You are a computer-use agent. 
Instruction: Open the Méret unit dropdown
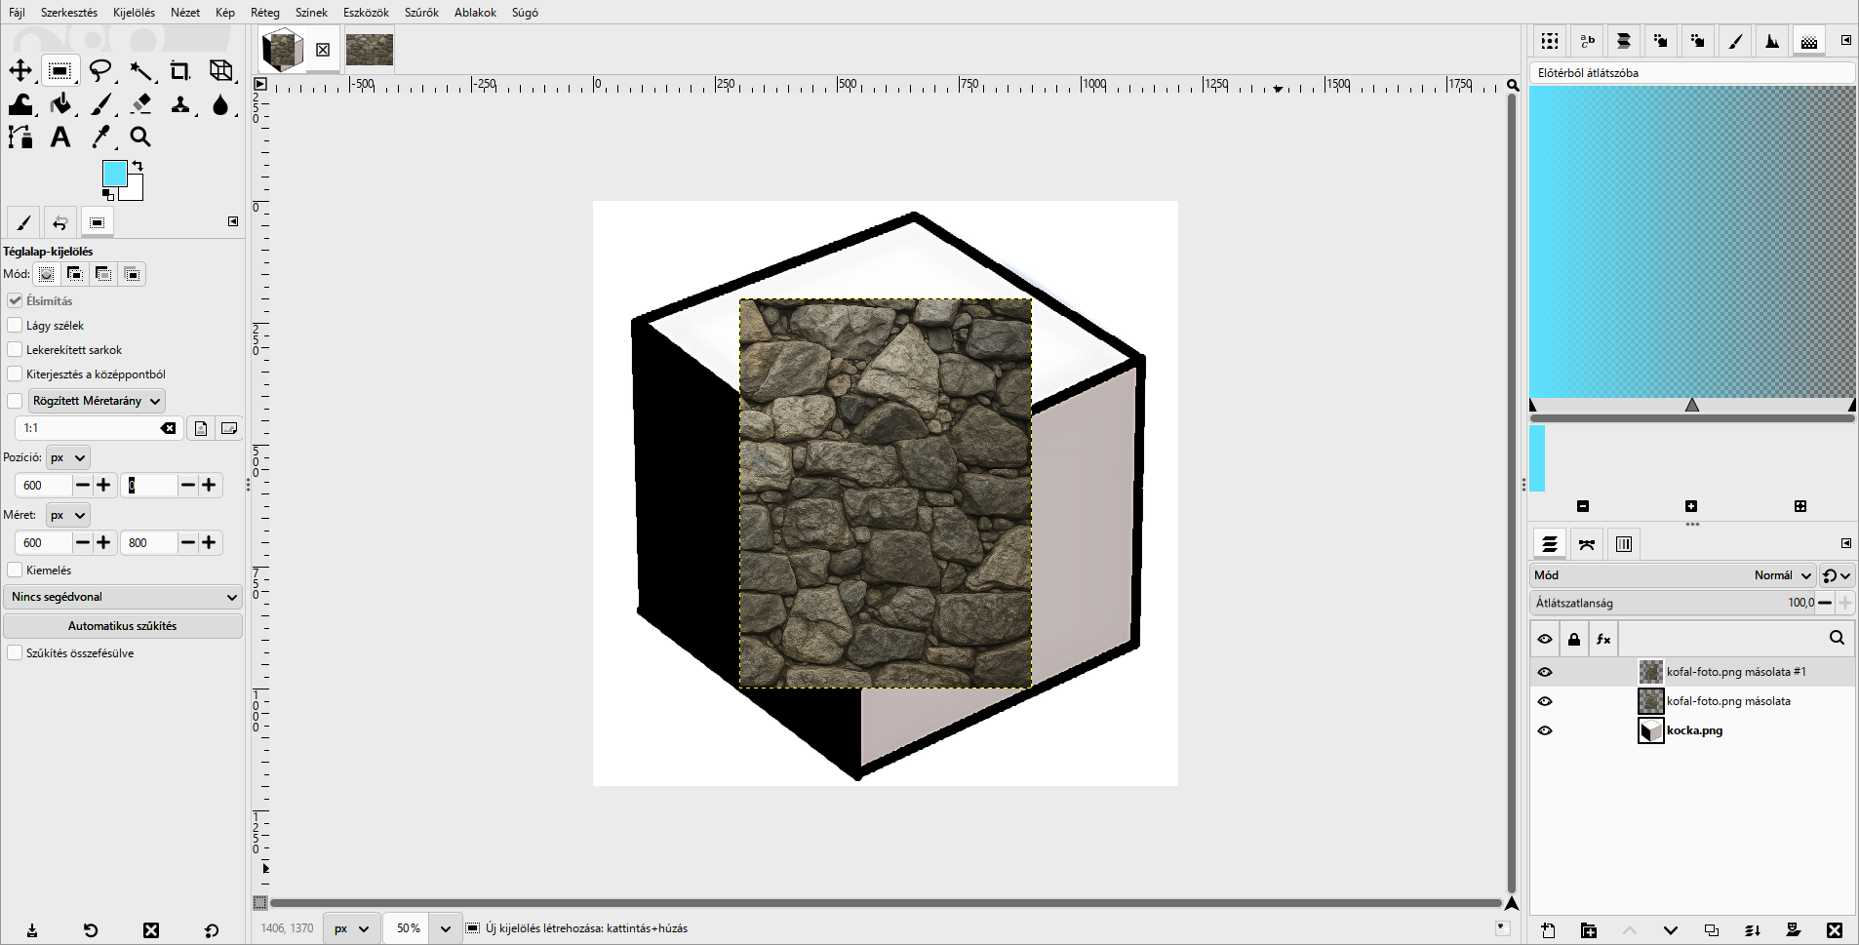click(67, 515)
